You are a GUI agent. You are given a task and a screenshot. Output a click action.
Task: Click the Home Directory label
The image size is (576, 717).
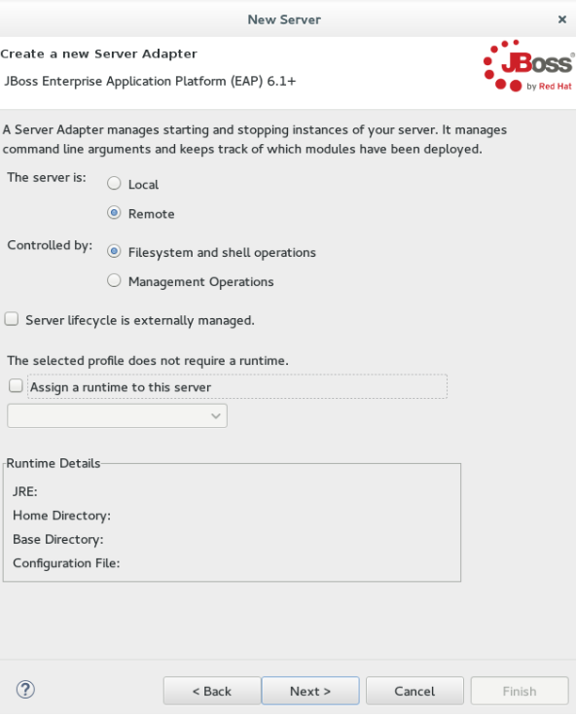[x=61, y=516]
